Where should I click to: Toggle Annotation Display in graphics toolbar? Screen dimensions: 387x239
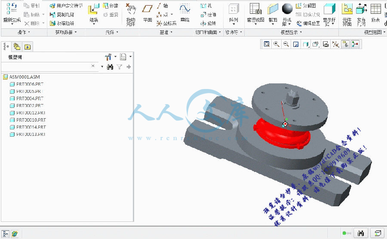tap(345, 44)
